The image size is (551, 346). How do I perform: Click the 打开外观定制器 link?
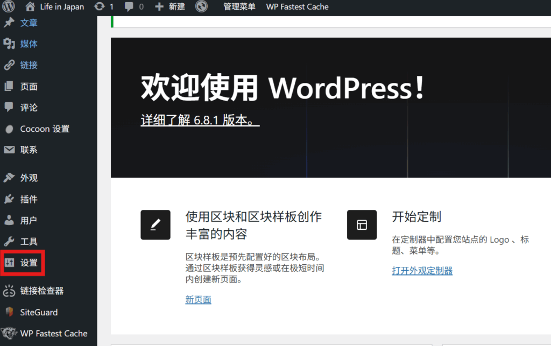tap(422, 271)
